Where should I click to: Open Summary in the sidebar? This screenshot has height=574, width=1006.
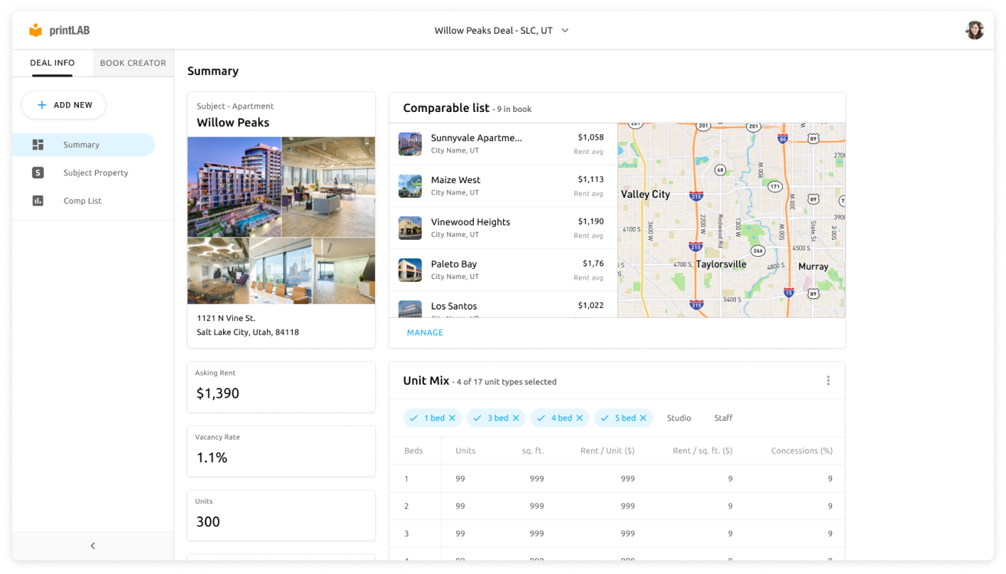(x=84, y=145)
